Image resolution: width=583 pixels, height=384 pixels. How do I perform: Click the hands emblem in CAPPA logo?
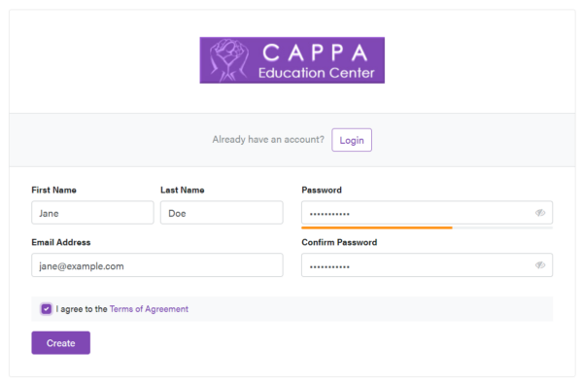(x=228, y=60)
